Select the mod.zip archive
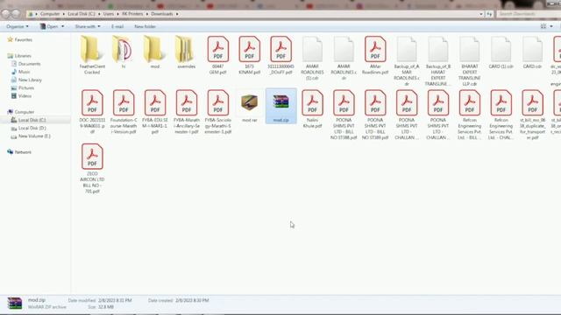The width and height of the screenshot is (561, 315). (280, 106)
